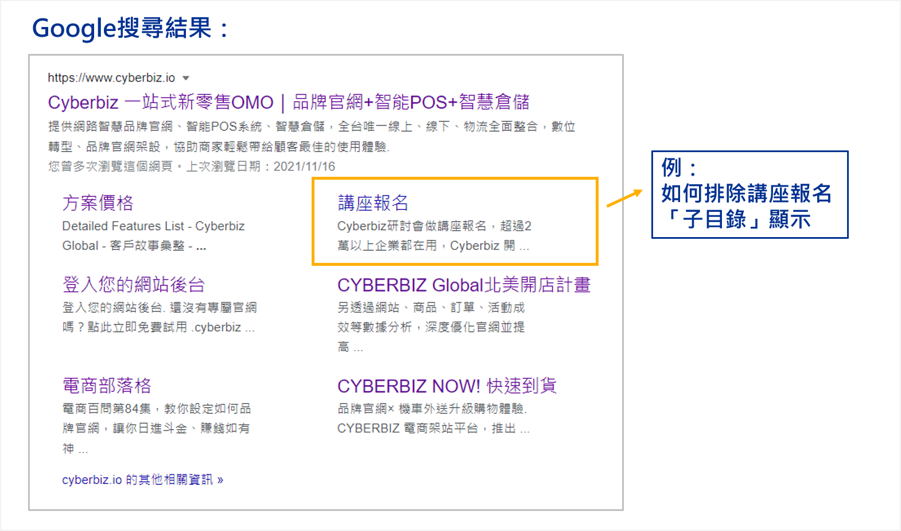Go to 登入您的網站後台 sitelink
901x531 pixels.
pos(133,284)
